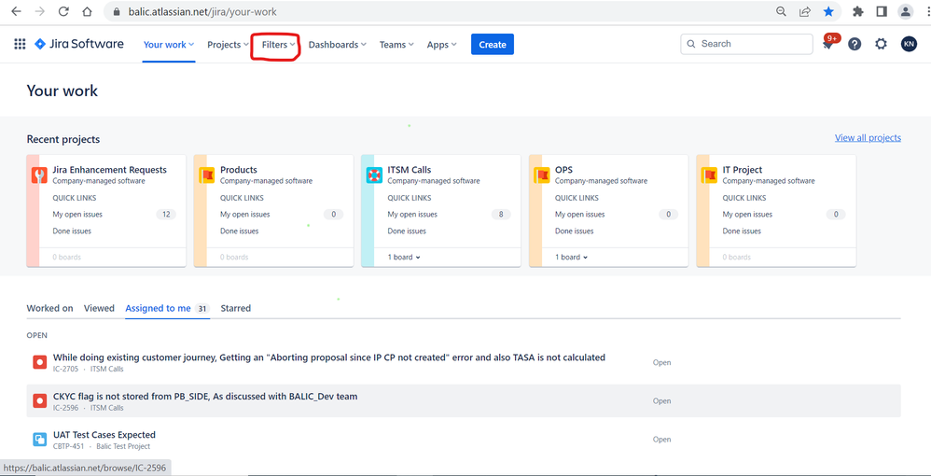Click the Jira Software logo
Image resolution: width=931 pixels, height=476 pixels.
79,44
